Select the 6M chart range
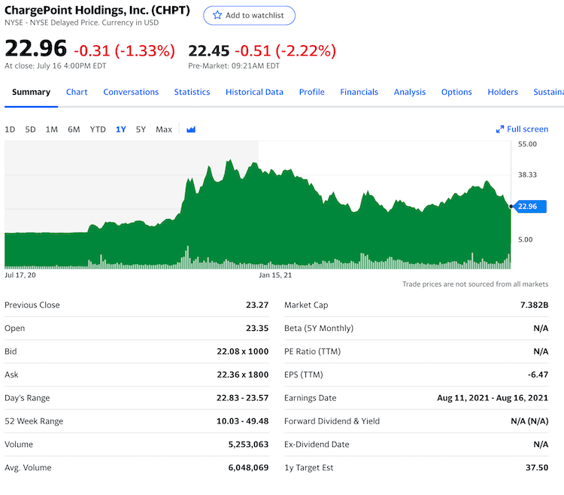Screen dimensions: 564x495 pyautogui.click(x=74, y=129)
